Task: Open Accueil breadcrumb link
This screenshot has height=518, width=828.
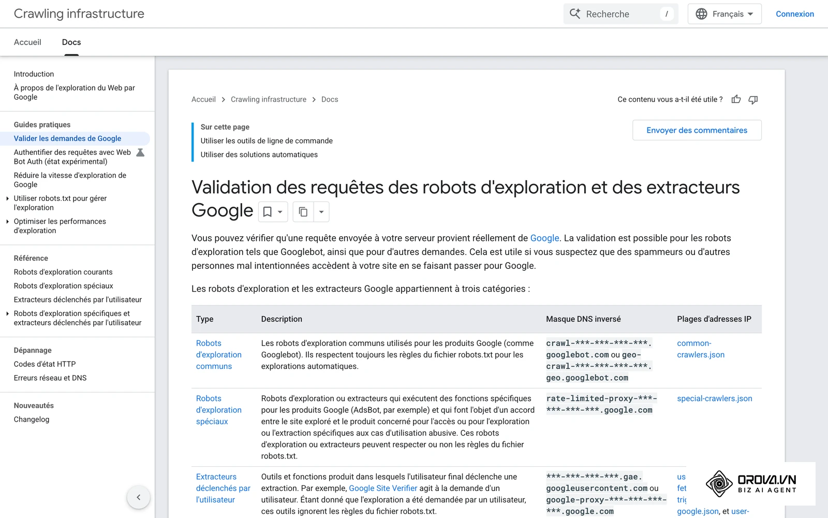Action: [203, 99]
